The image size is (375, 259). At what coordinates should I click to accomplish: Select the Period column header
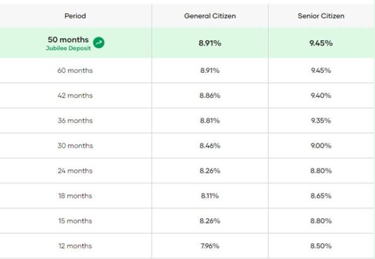75,16
